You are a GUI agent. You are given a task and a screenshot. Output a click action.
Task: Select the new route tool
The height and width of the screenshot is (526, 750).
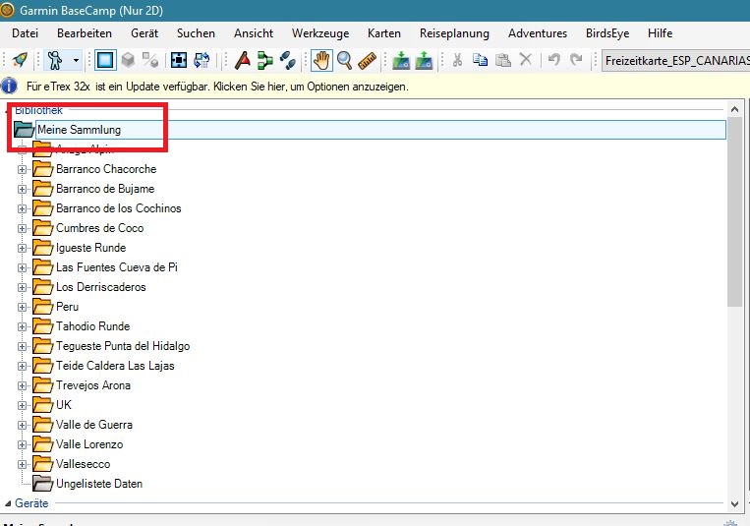click(x=265, y=60)
